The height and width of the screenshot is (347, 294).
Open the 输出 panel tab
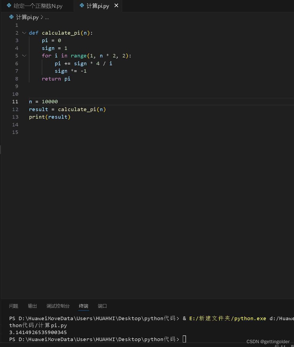point(32,306)
